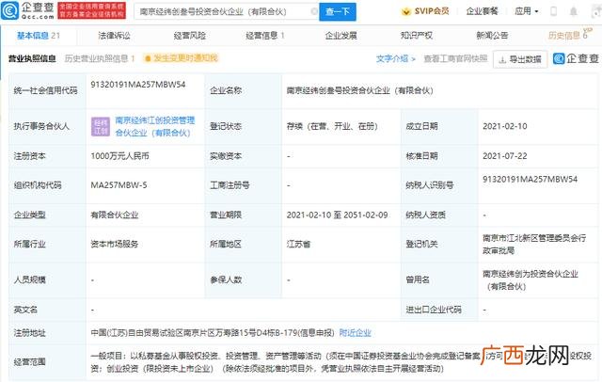The height and width of the screenshot is (382, 602).
Task: Click the Qcc.com logo icon
Action: [9, 10]
